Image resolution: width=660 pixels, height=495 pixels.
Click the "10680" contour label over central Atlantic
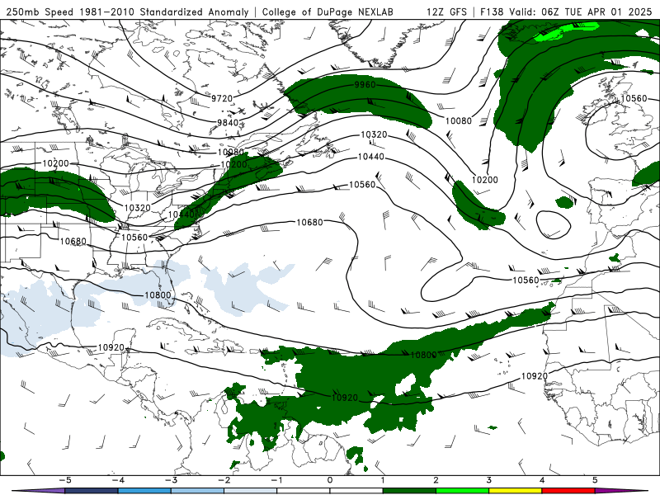pos(310,222)
